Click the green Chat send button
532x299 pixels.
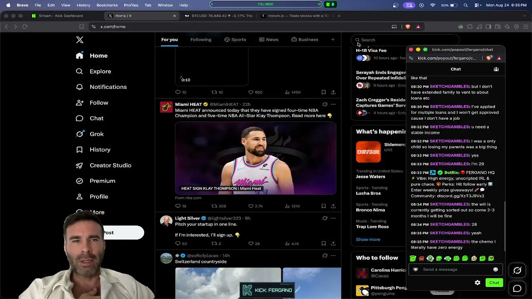pyautogui.click(x=494, y=283)
